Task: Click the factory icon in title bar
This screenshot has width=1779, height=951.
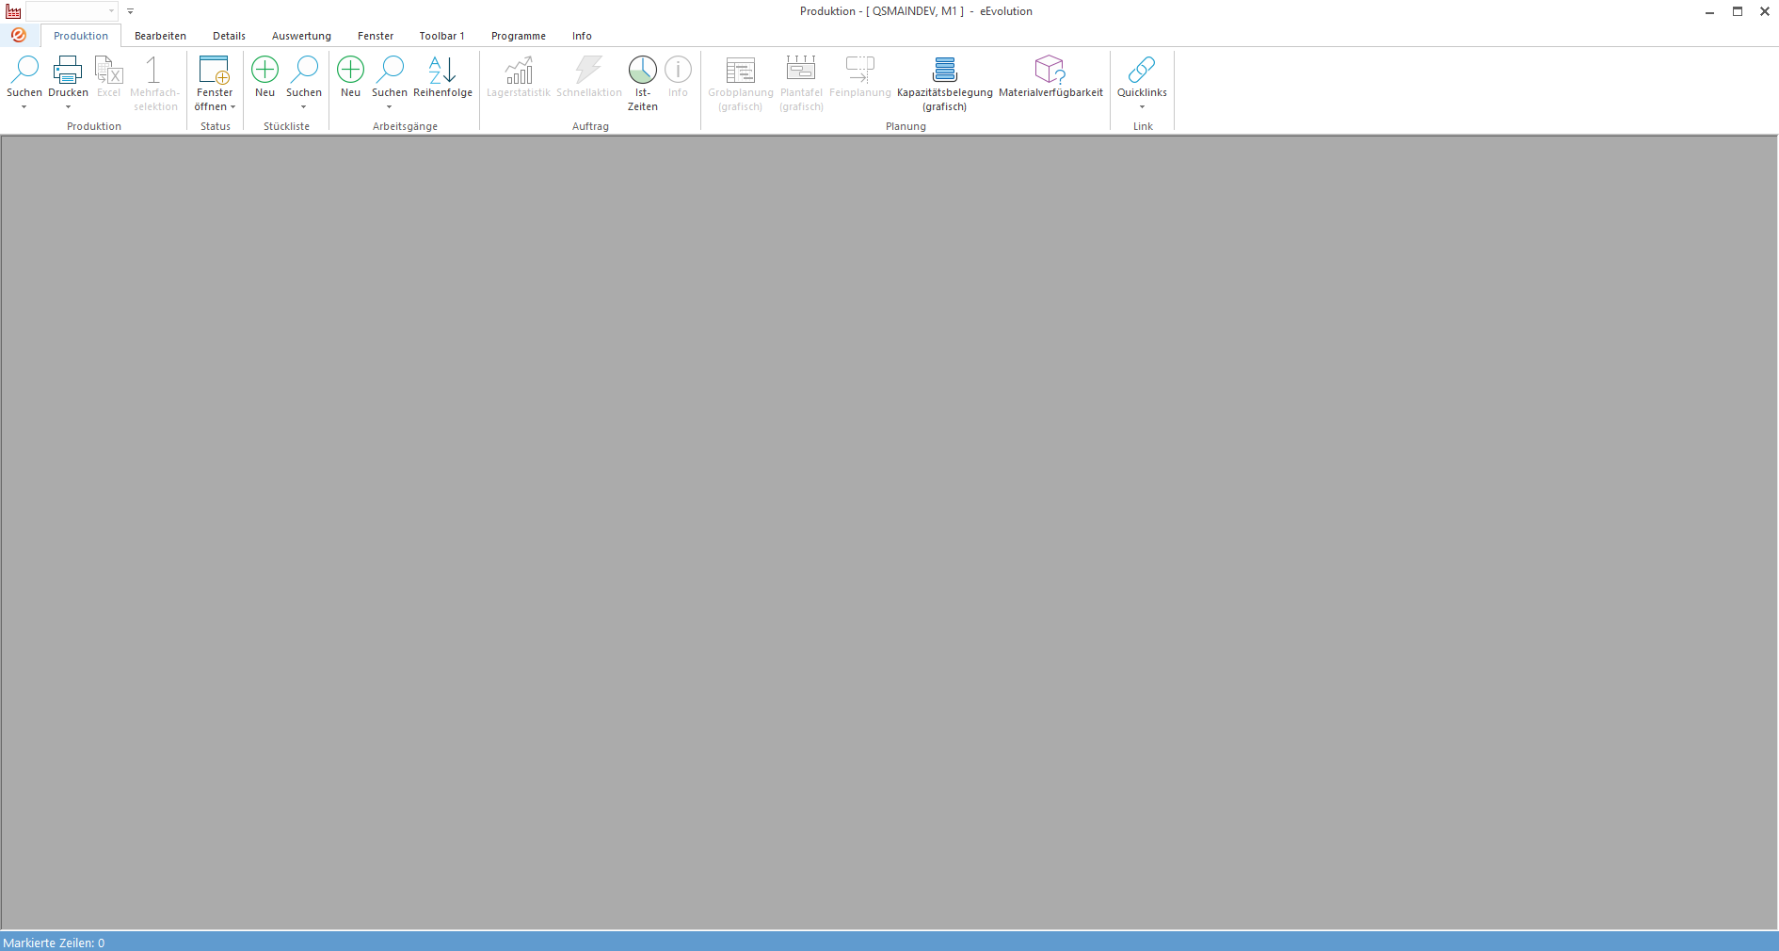Action: (x=13, y=11)
